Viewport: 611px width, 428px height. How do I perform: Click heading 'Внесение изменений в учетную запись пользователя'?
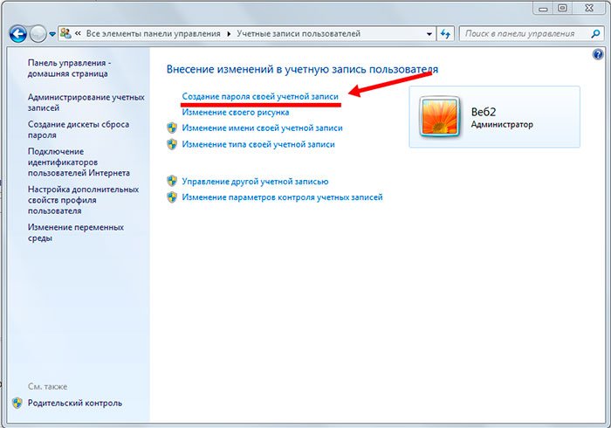point(302,69)
